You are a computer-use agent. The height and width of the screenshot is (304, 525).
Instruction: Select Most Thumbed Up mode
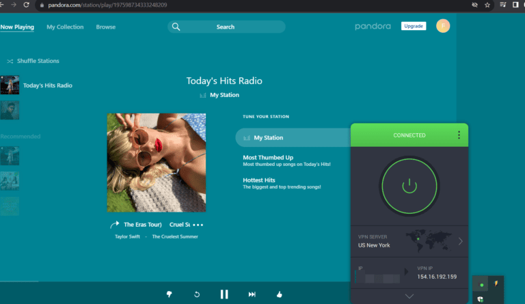(286, 161)
